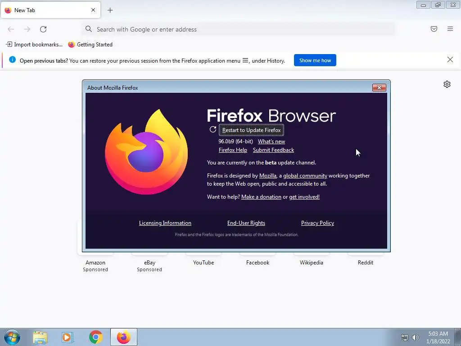Viewport: 461px width, 346px height.
Task: Open new tab personalize gear icon
Action: tap(447, 84)
